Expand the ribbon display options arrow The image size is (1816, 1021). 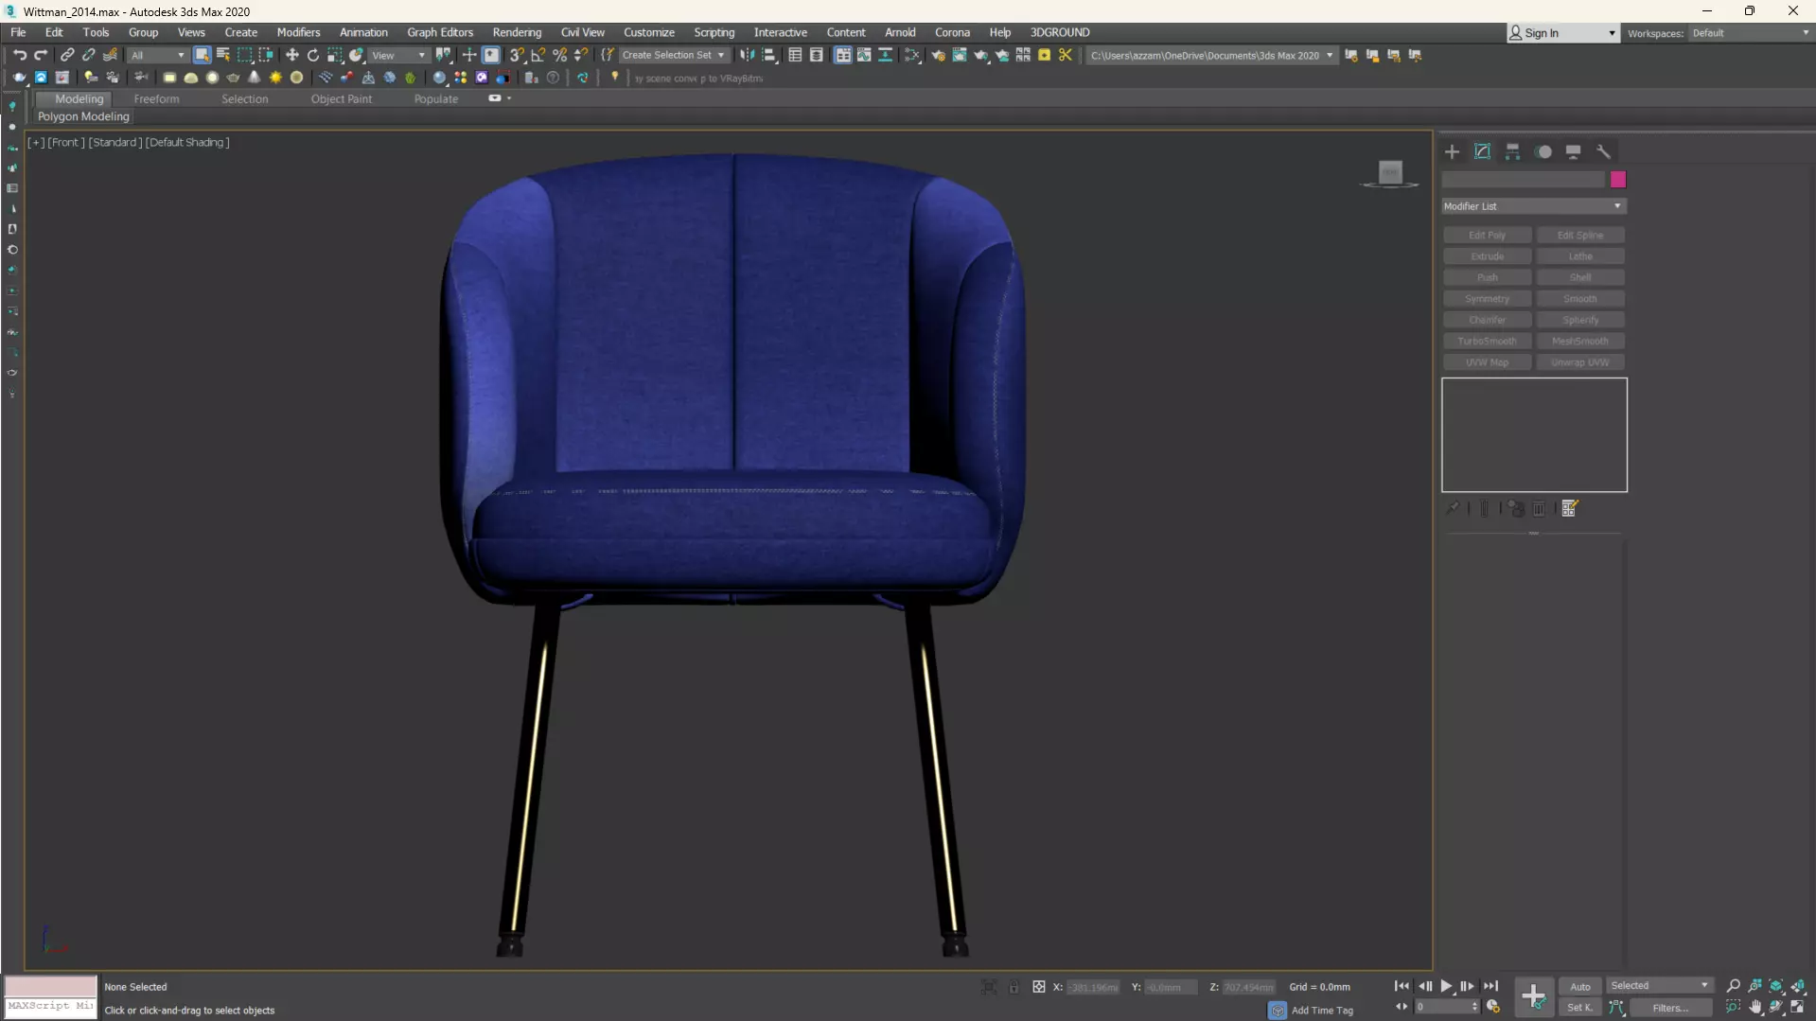tap(509, 98)
